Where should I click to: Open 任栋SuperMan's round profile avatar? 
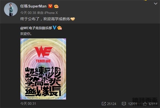(x=11, y=9)
